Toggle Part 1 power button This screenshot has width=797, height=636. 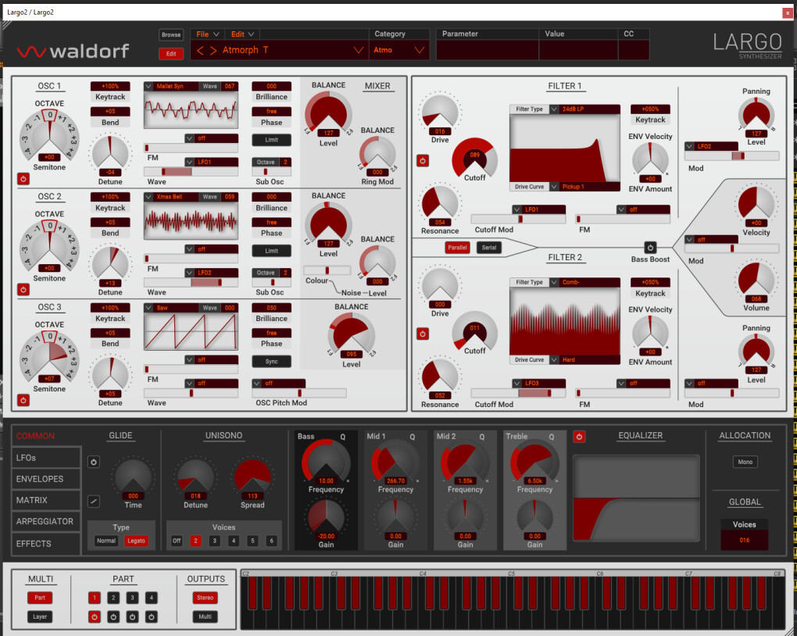click(x=95, y=616)
